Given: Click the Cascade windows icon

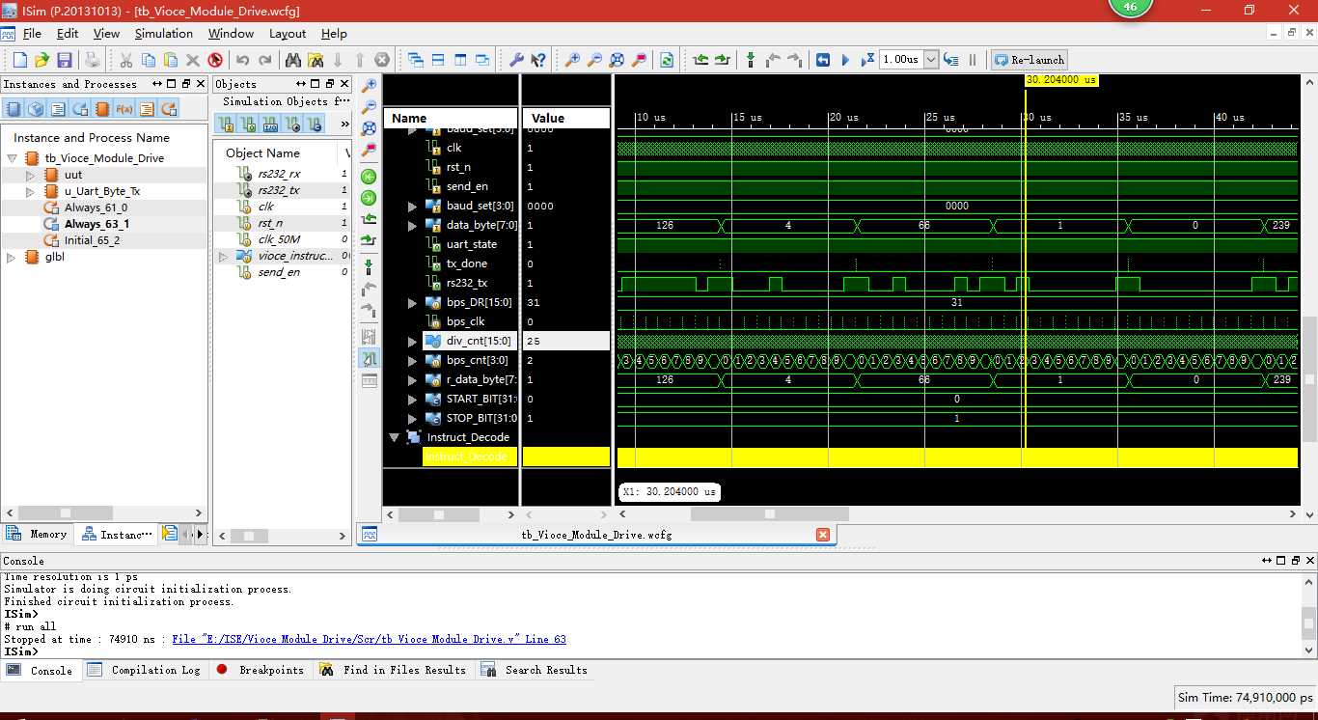Looking at the screenshot, I should [416, 60].
